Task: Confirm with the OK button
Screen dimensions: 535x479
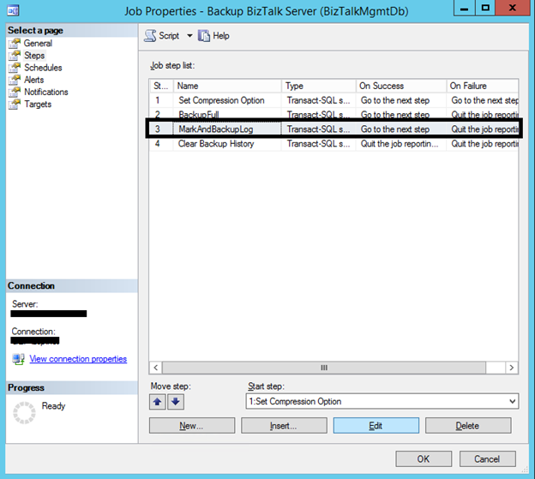Action: [x=424, y=459]
